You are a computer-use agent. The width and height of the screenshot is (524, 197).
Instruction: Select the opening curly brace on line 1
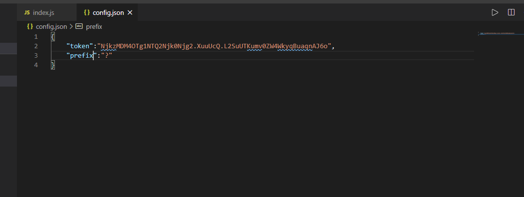(53, 37)
